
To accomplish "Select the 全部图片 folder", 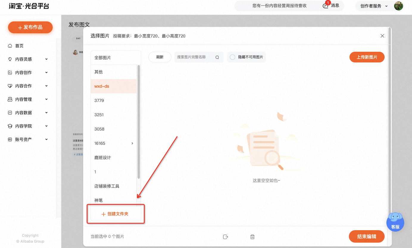I will click(116, 58).
